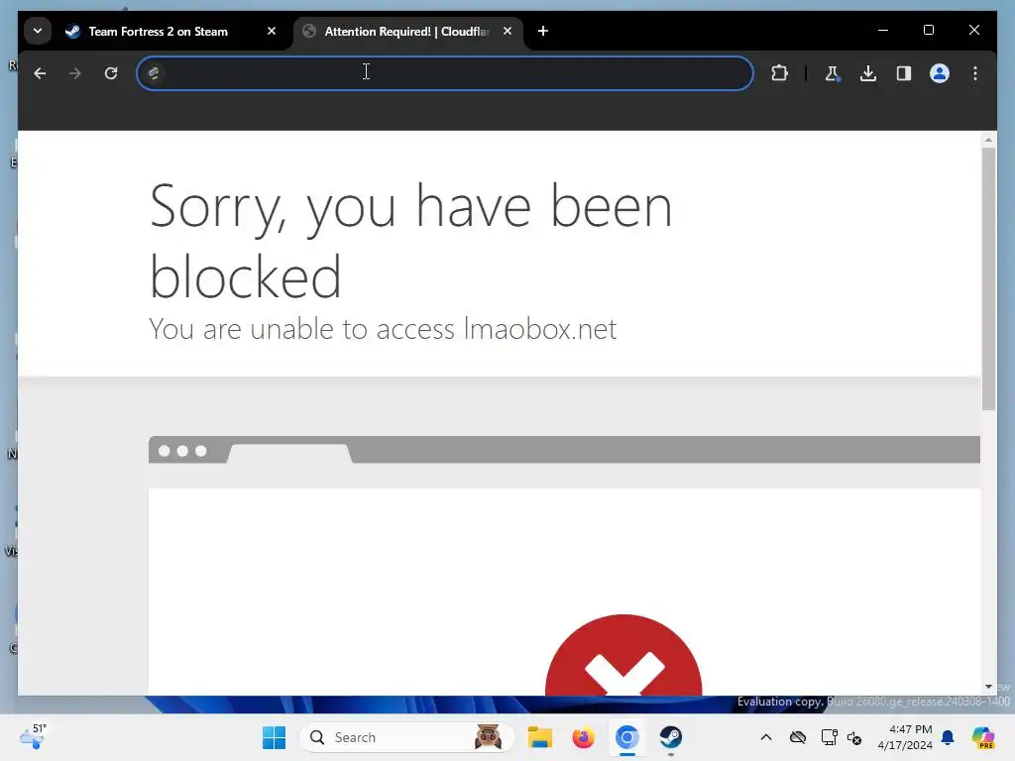The image size is (1015, 761).
Task: Open Chrome three-dot menu
Action: coord(975,73)
